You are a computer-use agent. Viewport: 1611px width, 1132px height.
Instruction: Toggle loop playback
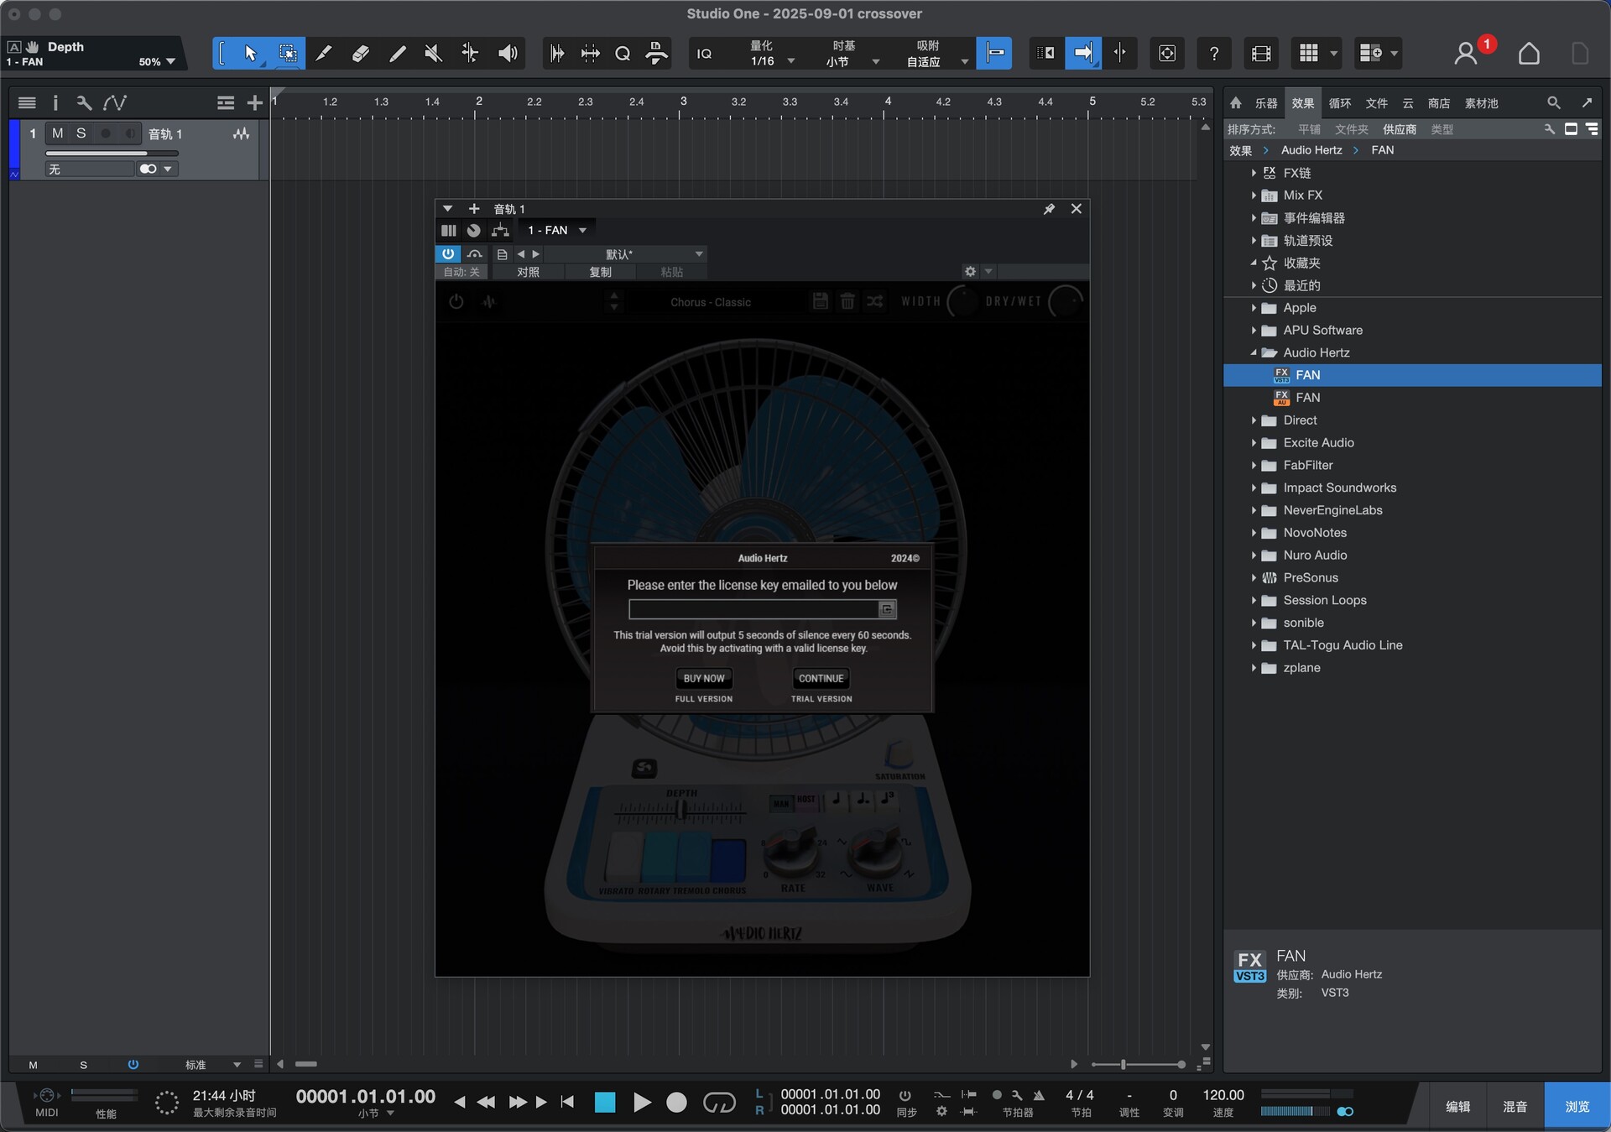pyautogui.click(x=719, y=1102)
